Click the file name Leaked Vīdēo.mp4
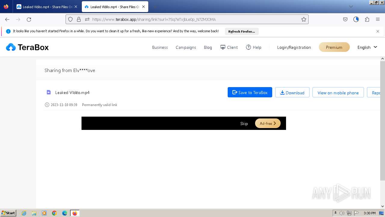 click(x=72, y=93)
